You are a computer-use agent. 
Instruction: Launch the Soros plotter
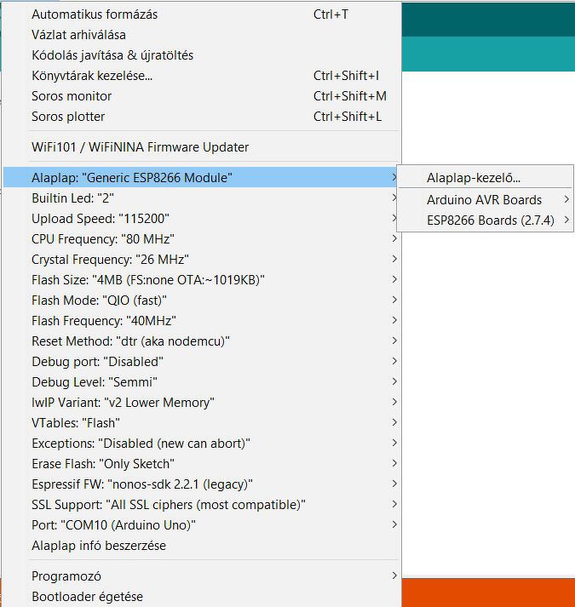click(68, 117)
